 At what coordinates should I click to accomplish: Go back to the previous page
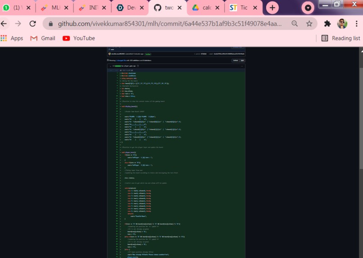(x=4, y=23)
